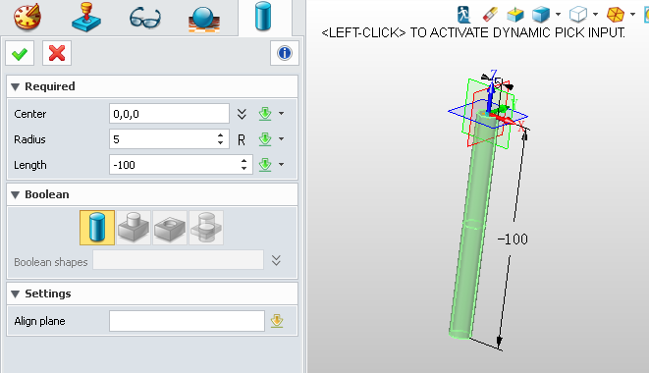Image resolution: width=649 pixels, height=373 pixels.
Task: Open dropdown arrow next to Radius input
Action: (282, 139)
